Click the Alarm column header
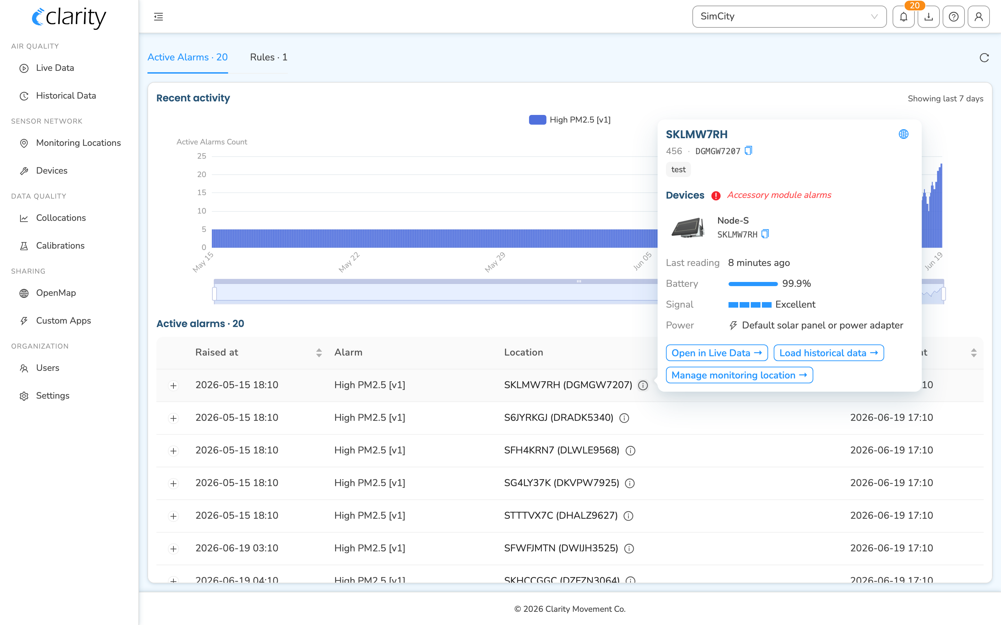The width and height of the screenshot is (1001, 625). tap(348, 352)
